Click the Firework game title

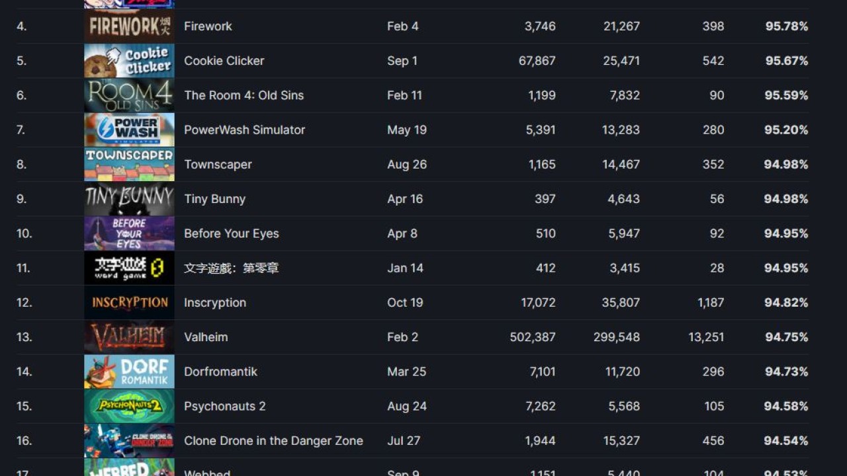coord(208,26)
